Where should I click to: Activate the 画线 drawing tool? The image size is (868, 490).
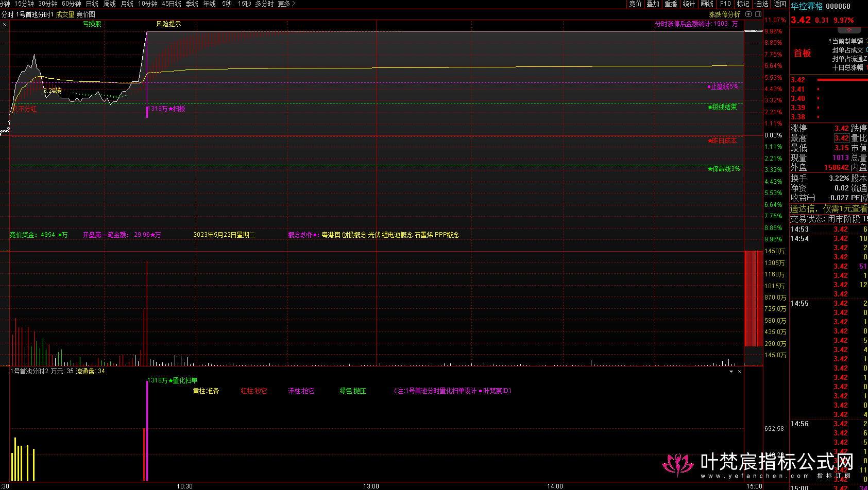[x=707, y=4]
